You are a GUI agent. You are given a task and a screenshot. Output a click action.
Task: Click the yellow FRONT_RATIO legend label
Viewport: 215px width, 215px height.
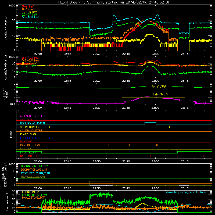(x=31, y=192)
